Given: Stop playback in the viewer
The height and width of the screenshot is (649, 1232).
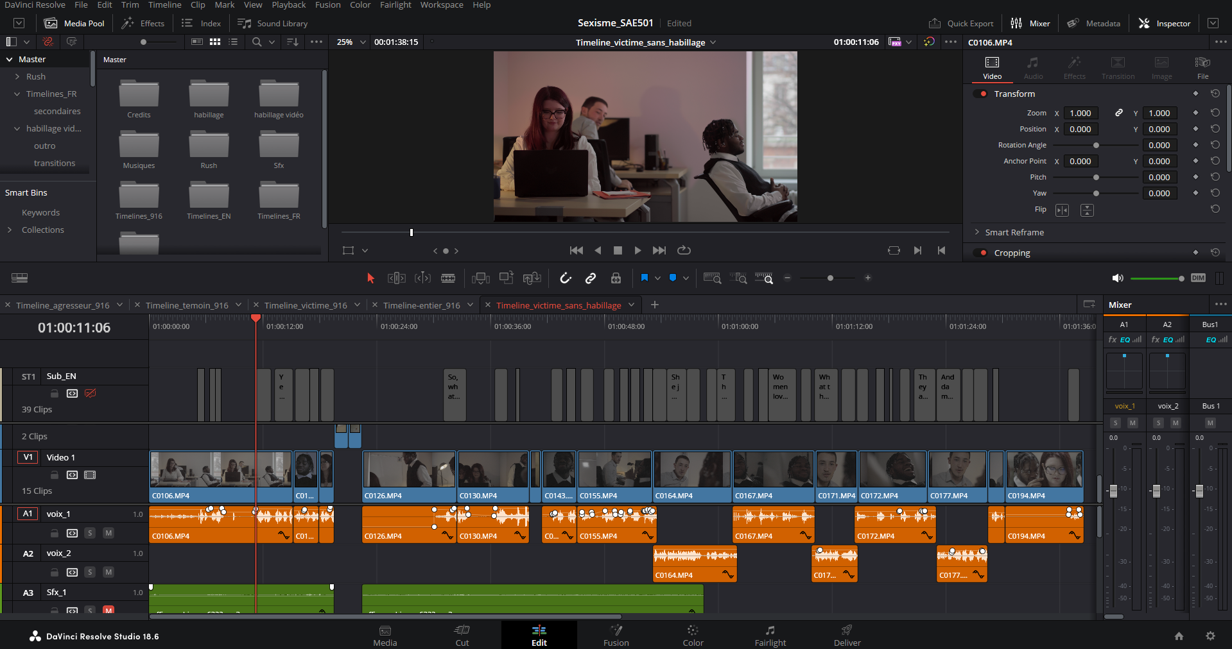Looking at the screenshot, I should (618, 250).
